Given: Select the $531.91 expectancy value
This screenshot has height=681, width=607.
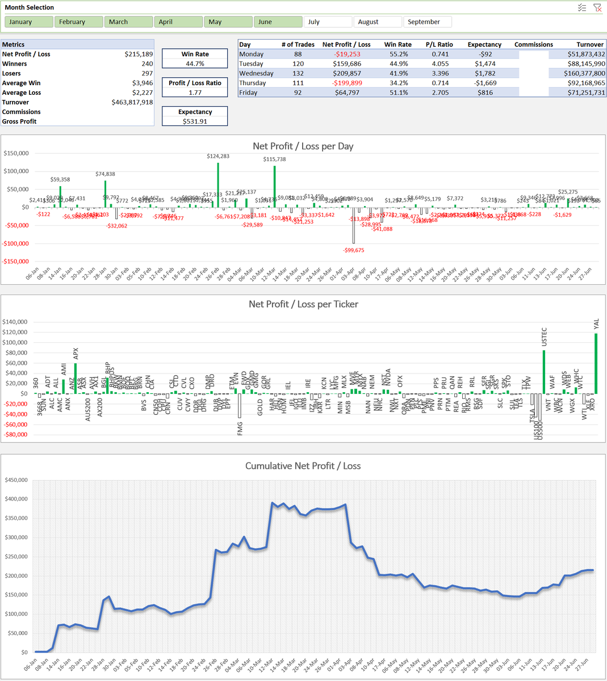Looking at the screenshot, I should (x=195, y=121).
